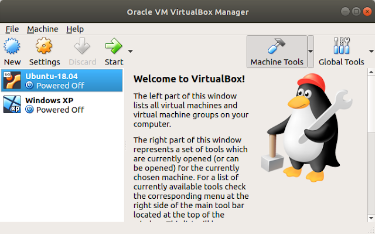Viewport: 375px width, 234px height.
Task: Open the Help menu
Action: 75,29
